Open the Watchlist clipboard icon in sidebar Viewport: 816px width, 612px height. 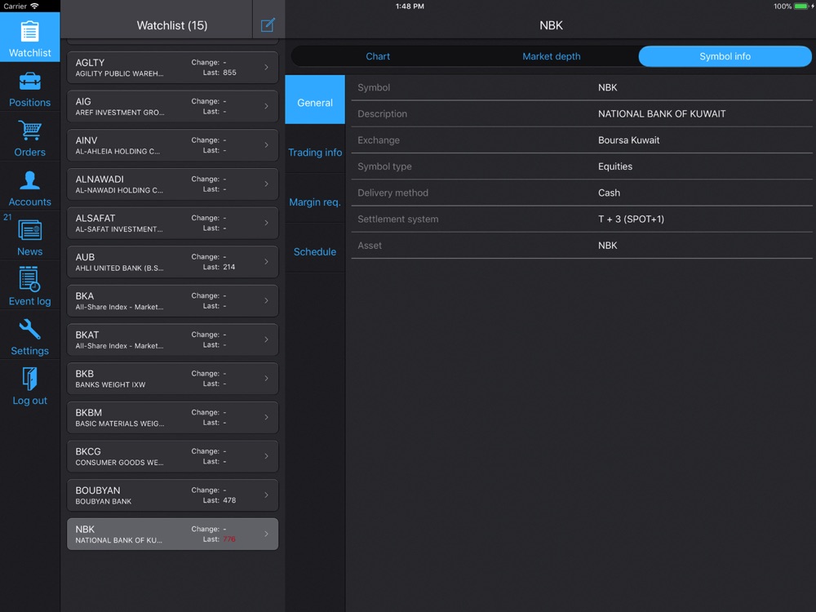click(x=29, y=31)
